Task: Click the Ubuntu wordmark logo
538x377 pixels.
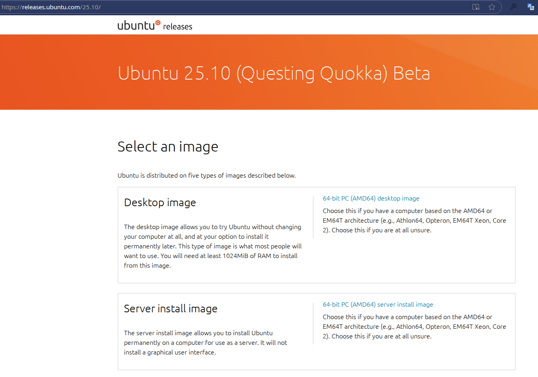Action: (x=136, y=26)
